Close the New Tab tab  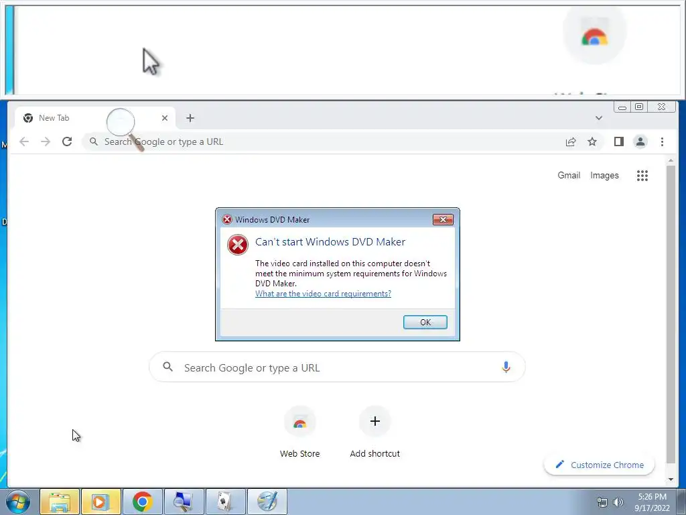click(x=165, y=118)
